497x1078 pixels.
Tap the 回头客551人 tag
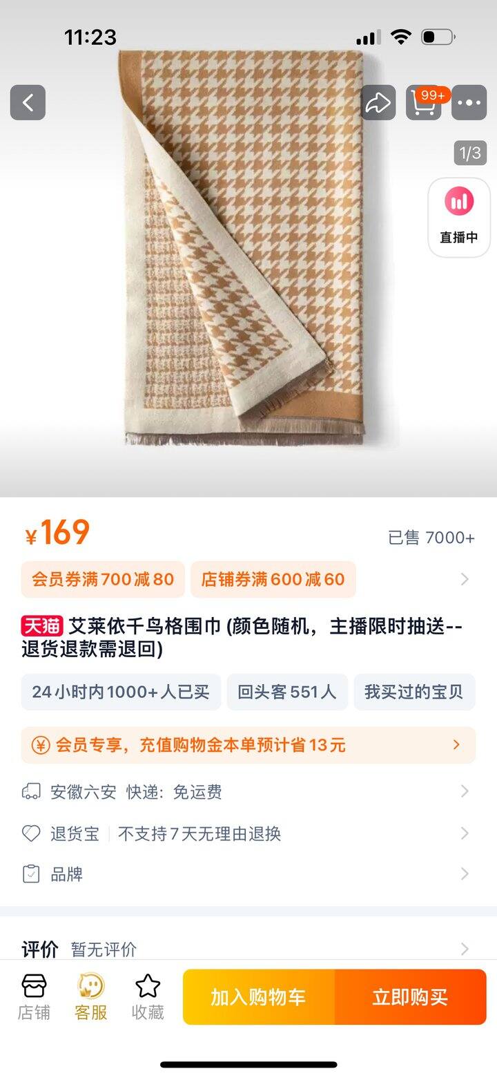tap(287, 692)
